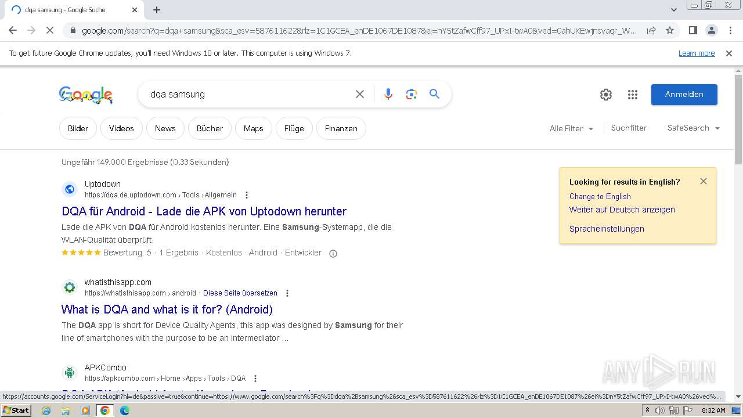Expand the Alle Filter dropdown
The width and height of the screenshot is (743, 418).
click(x=571, y=128)
